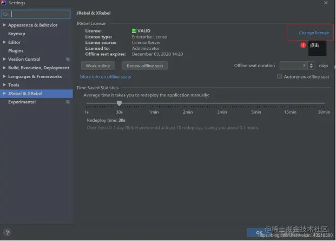Click the green VALID license icon

(134, 31)
